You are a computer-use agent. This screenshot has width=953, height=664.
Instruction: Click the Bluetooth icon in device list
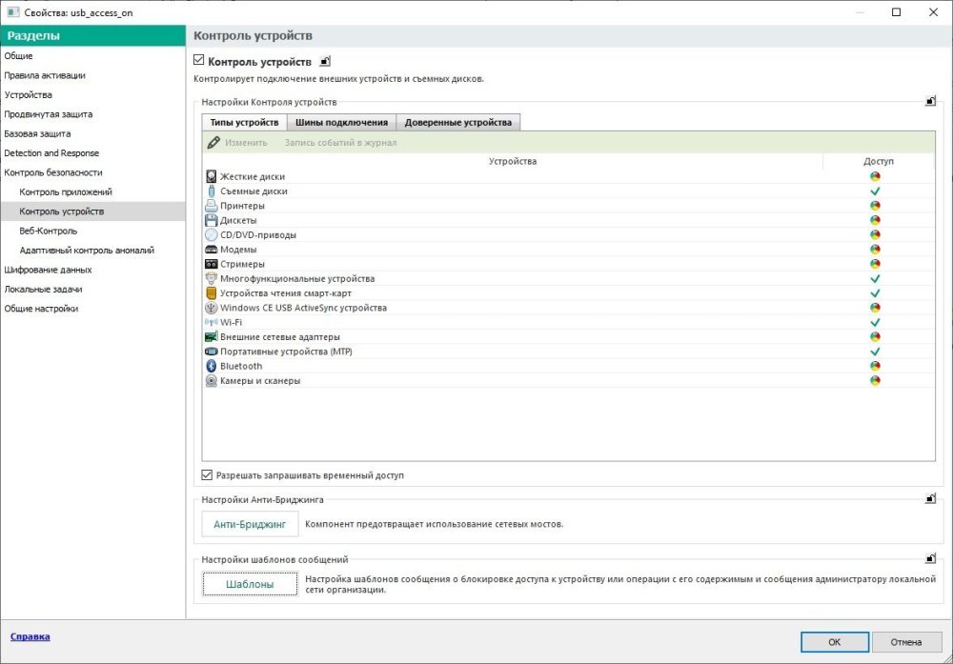coord(211,366)
